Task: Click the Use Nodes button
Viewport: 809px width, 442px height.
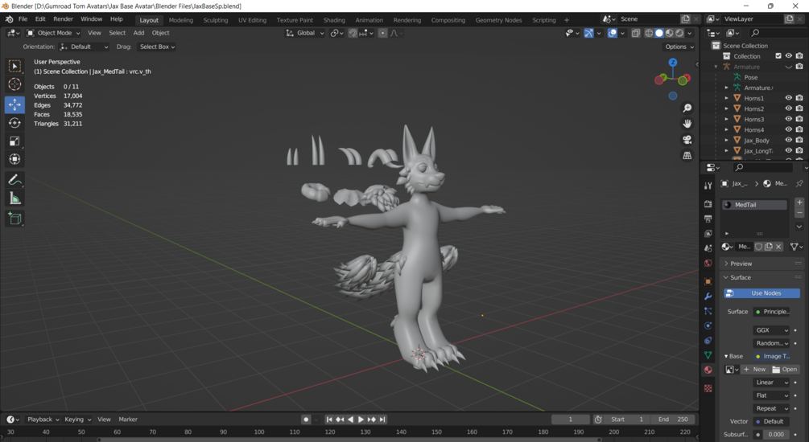Action: (x=762, y=293)
